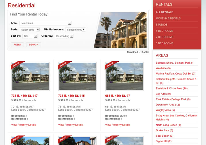Open 731 E. 46th St. #15 listing title

pos(71,96)
